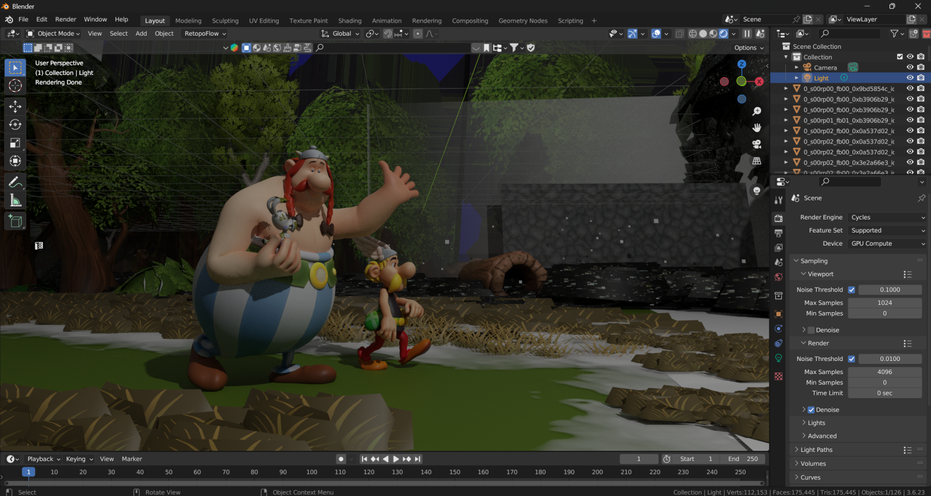Open the World properties tab icon
The image size is (931, 496).
point(778,277)
